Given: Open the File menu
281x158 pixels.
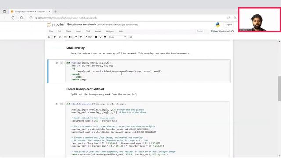Looking at the screenshot, I should click(x=51, y=31).
